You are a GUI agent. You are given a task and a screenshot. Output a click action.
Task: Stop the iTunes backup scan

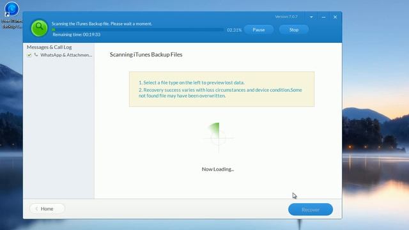(x=294, y=30)
